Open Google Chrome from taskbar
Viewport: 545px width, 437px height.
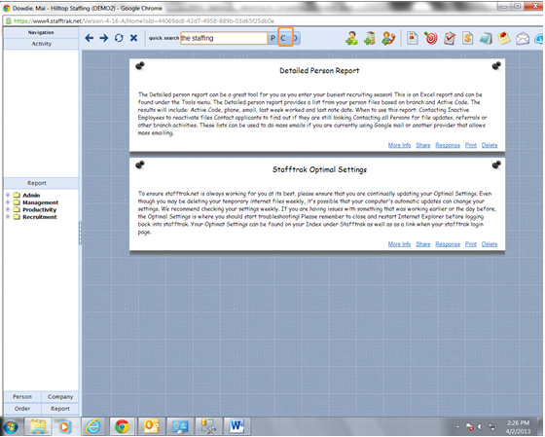[122, 426]
